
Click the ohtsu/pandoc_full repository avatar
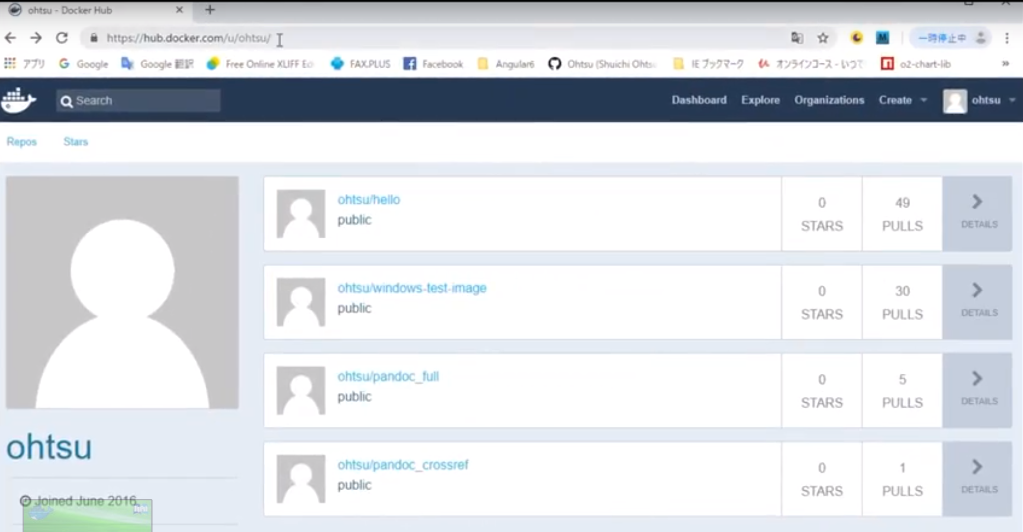pyautogui.click(x=301, y=390)
